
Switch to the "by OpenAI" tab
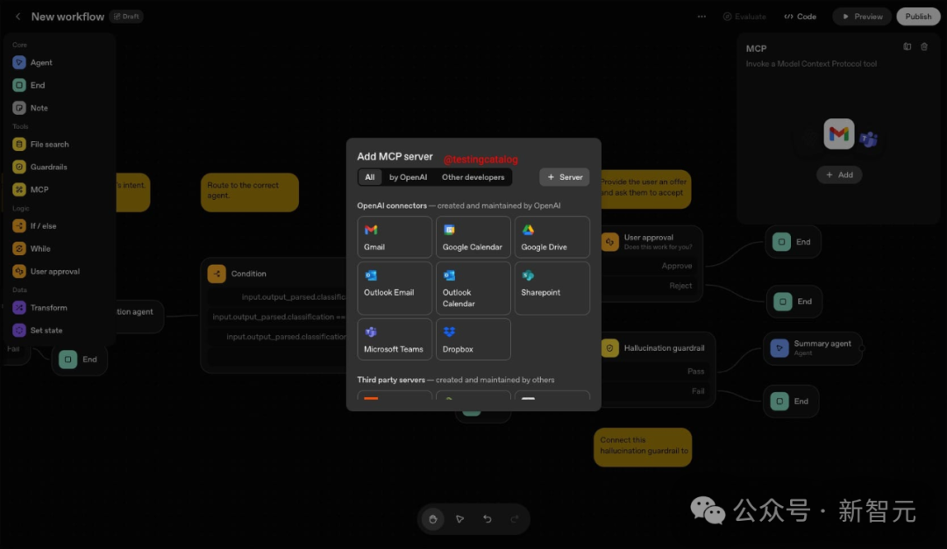tap(408, 177)
